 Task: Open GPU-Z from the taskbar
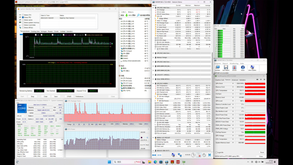(x=184, y=162)
